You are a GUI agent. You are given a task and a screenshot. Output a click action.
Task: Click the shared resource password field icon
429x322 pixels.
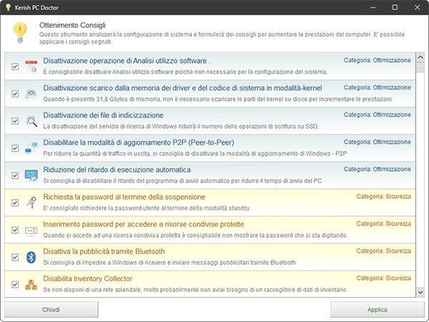pos(31,230)
